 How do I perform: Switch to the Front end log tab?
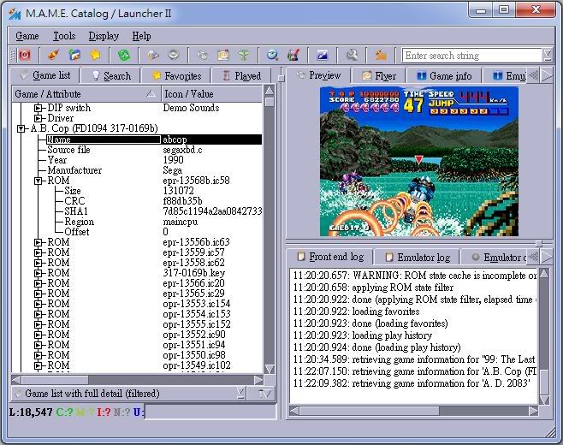tap(330, 257)
